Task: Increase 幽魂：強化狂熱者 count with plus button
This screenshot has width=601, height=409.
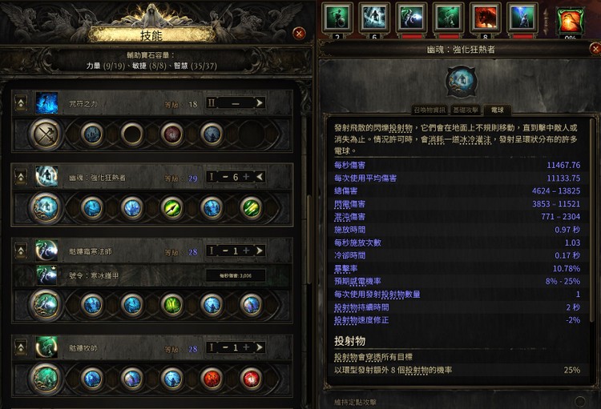Action: coord(247,177)
